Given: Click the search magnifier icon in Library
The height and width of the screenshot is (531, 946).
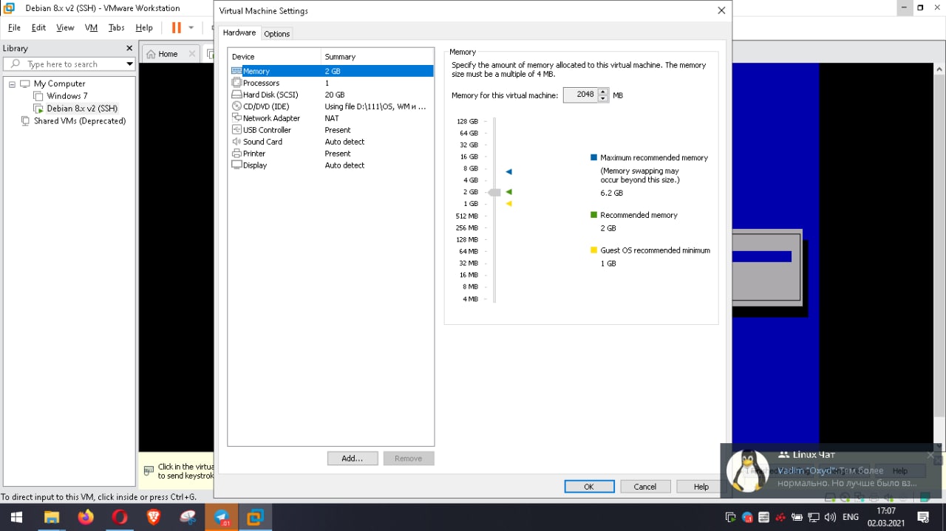Looking at the screenshot, I should click(15, 64).
